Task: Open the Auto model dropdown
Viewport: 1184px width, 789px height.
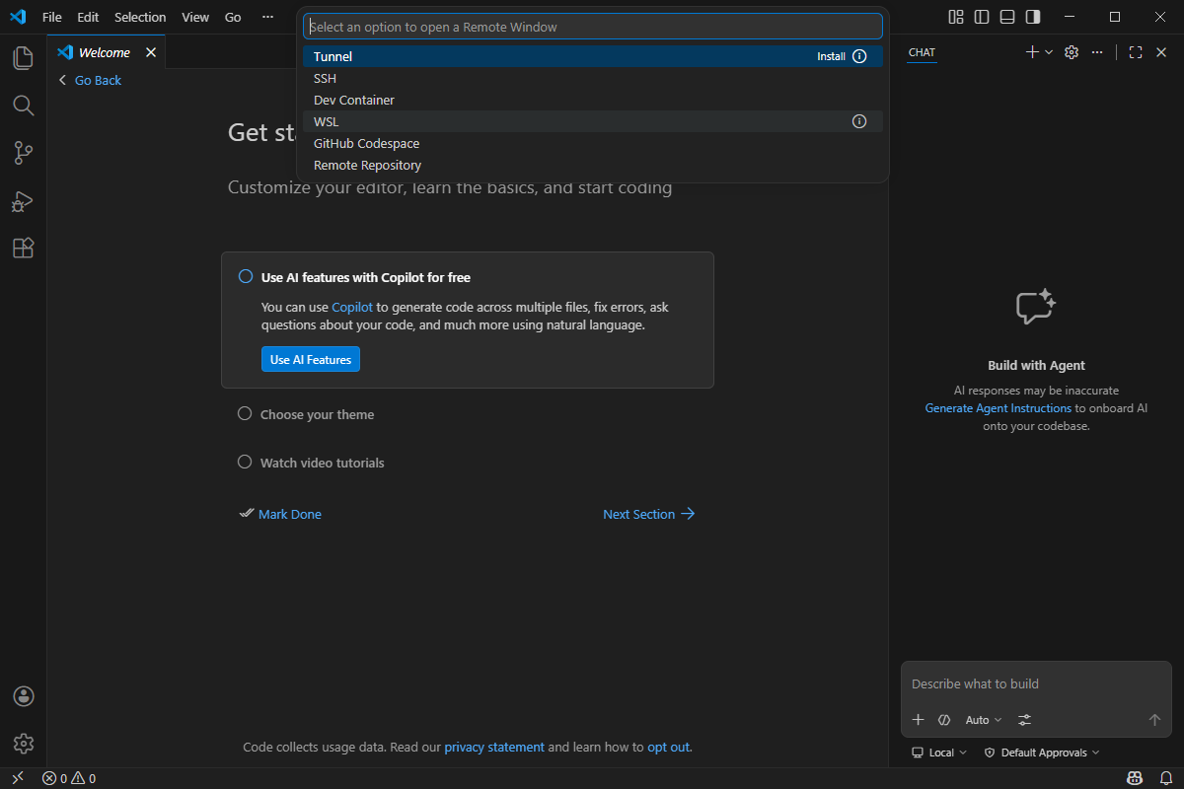Action: [x=983, y=720]
